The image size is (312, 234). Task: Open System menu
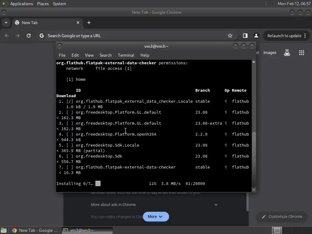(x=59, y=4)
